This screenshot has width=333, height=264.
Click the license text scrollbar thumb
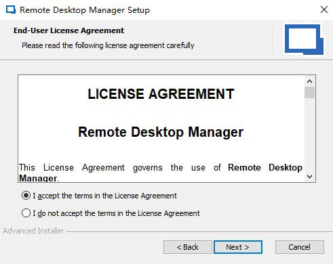pos(309,93)
